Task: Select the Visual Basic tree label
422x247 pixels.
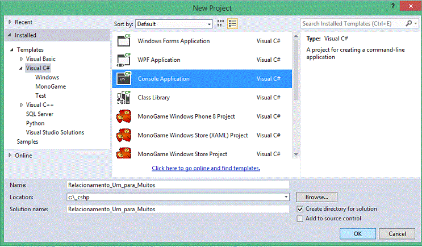Action: (x=41, y=59)
